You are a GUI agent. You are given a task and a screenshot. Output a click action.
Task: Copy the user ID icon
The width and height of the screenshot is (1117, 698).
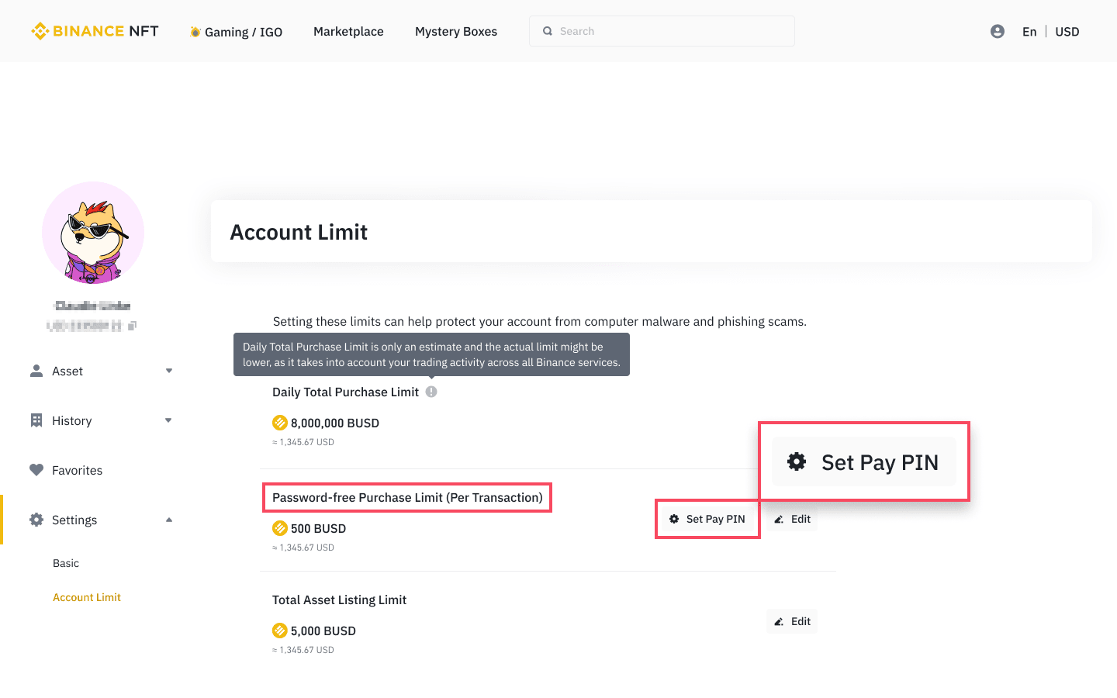(x=132, y=326)
